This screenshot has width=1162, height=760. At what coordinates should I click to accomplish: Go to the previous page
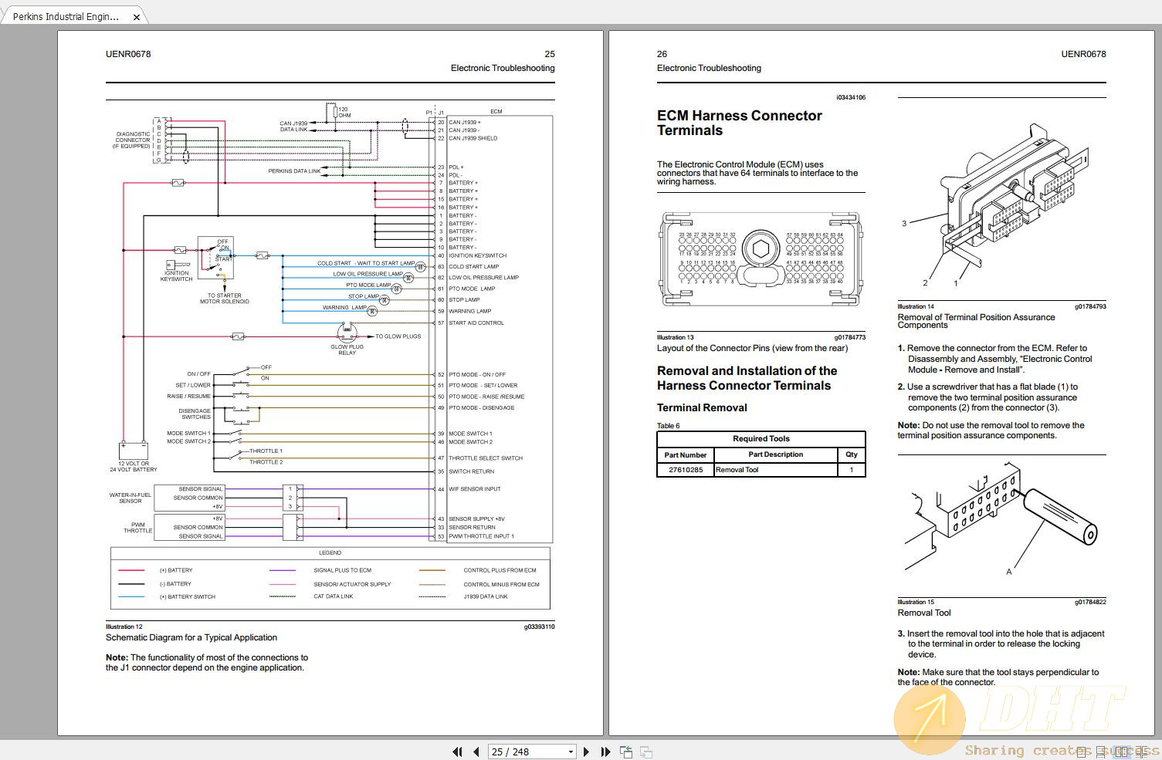pos(476,752)
